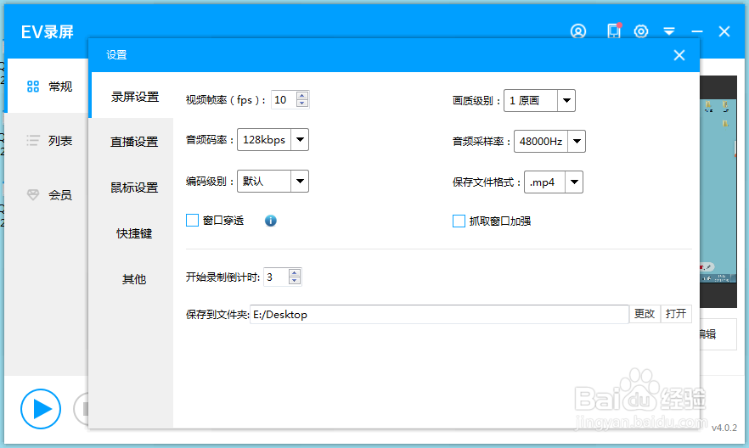Expand the 音频码率 128kbps dropdown
Viewport: 749px width, 448px height.
pyautogui.click(x=300, y=140)
